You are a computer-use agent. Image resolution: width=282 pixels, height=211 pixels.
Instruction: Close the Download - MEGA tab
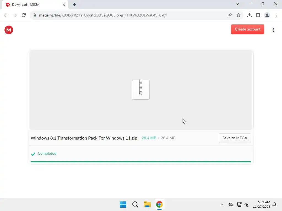[64, 5]
